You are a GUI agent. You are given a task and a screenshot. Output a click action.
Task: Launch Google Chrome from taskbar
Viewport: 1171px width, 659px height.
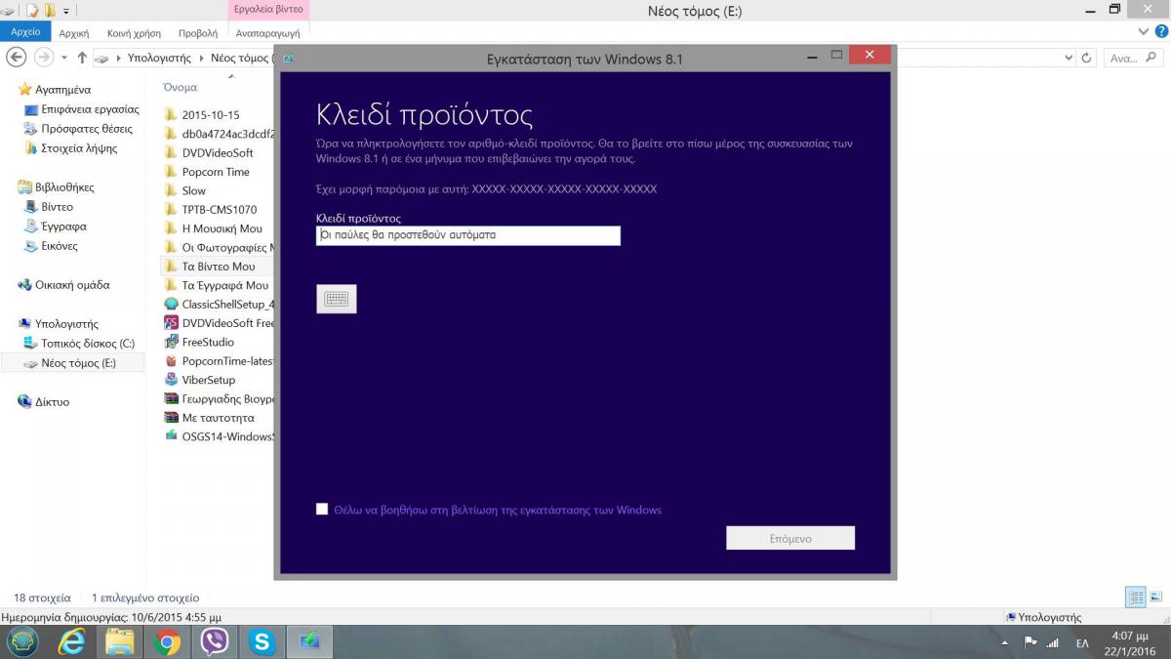click(167, 641)
